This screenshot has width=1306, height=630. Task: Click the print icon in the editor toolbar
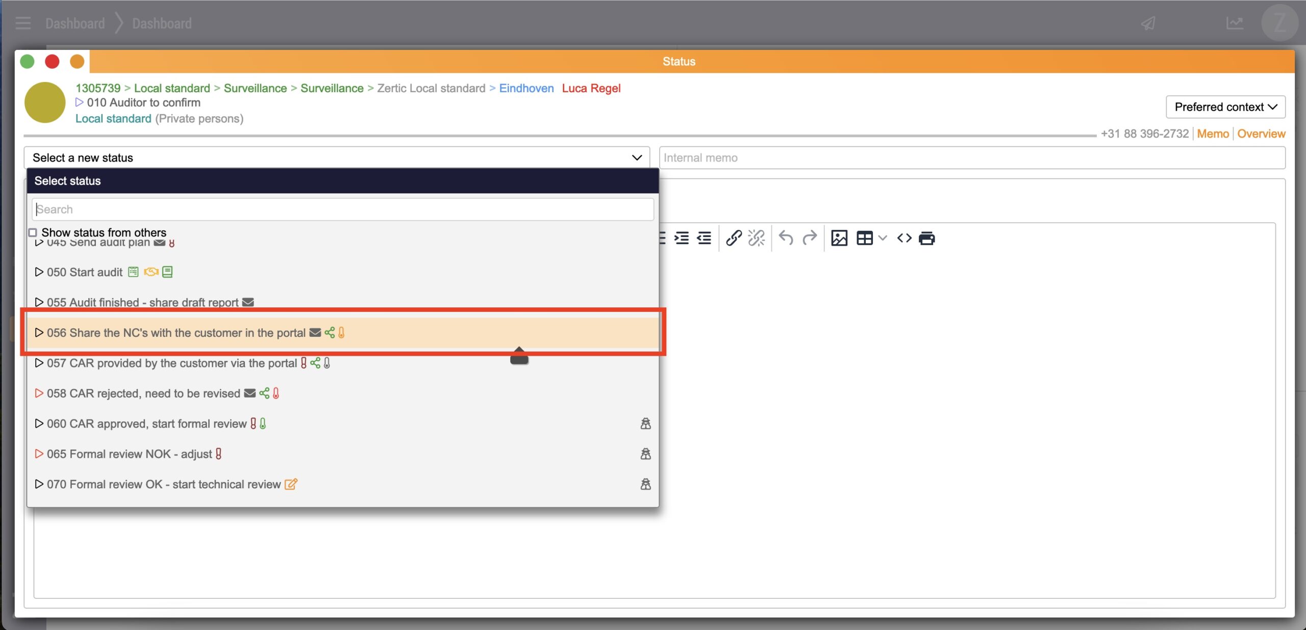click(x=926, y=238)
